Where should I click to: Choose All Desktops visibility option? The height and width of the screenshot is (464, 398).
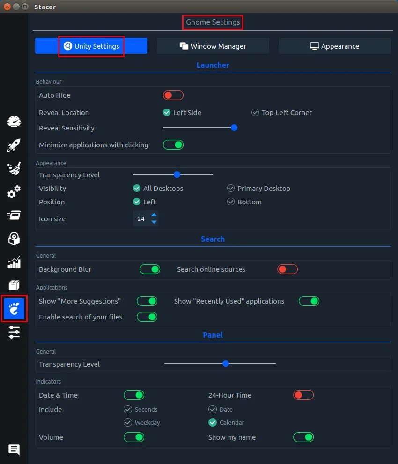coord(158,188)
